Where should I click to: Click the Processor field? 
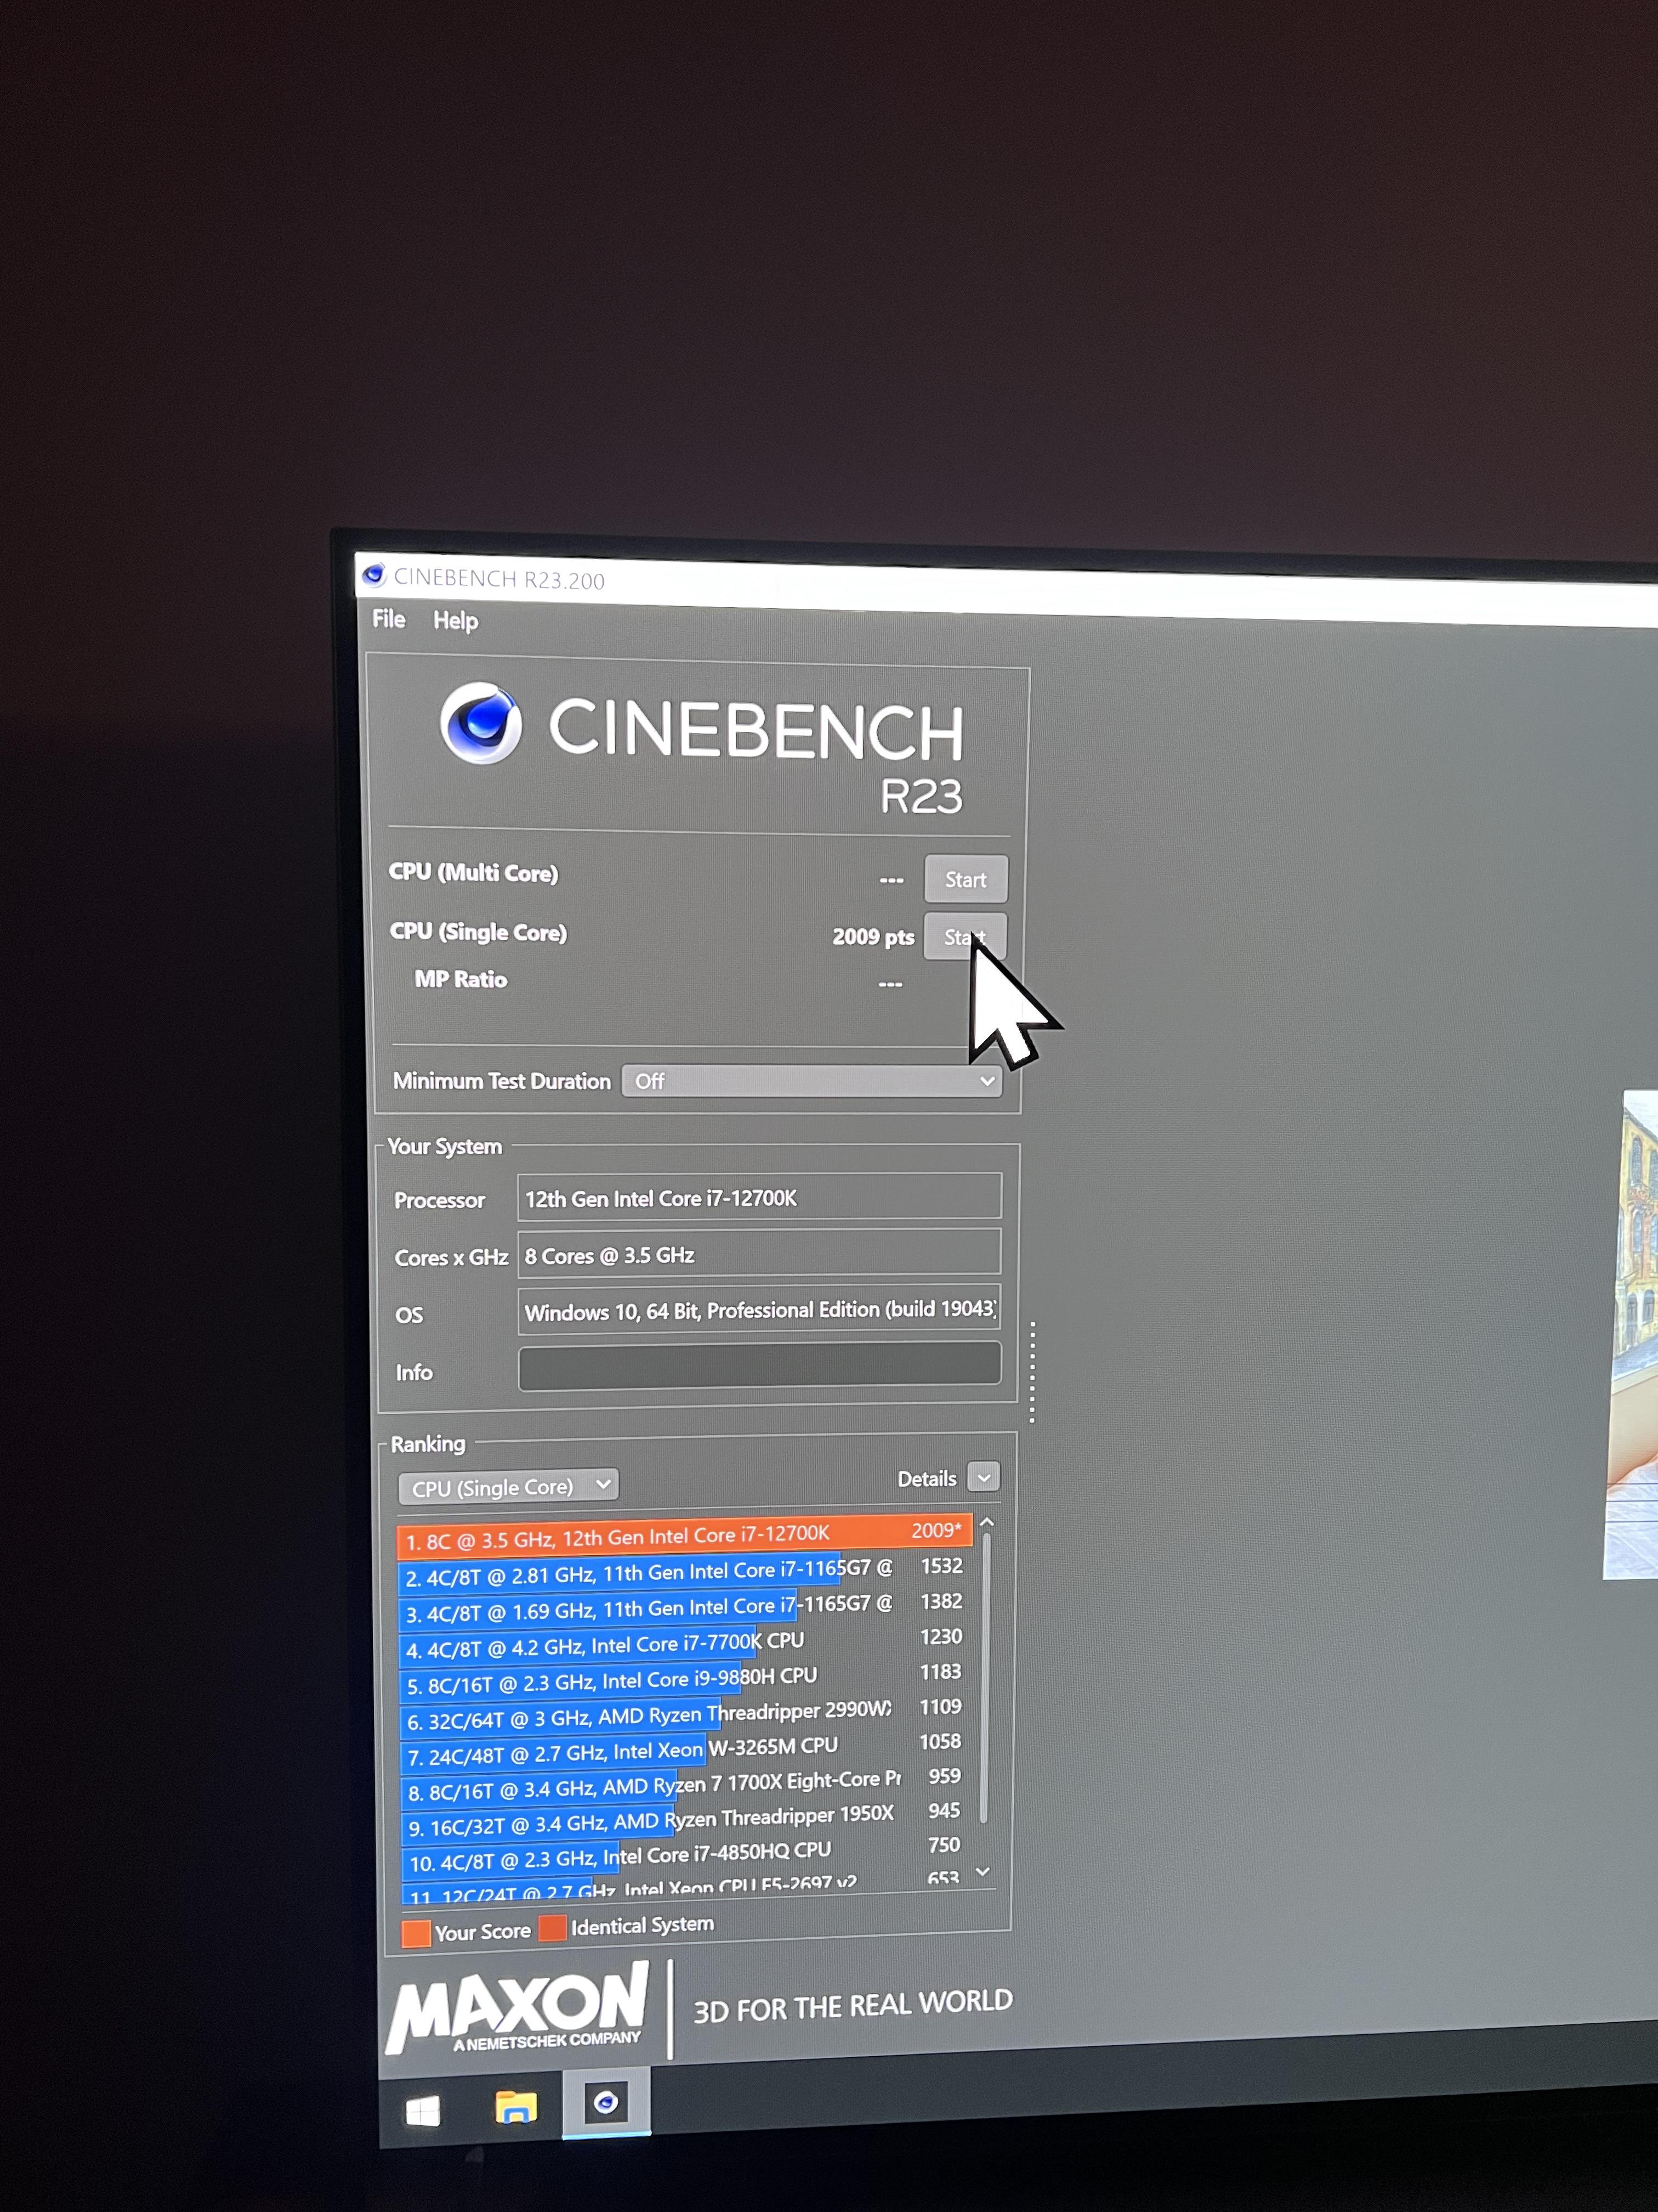click(759, 1197)
